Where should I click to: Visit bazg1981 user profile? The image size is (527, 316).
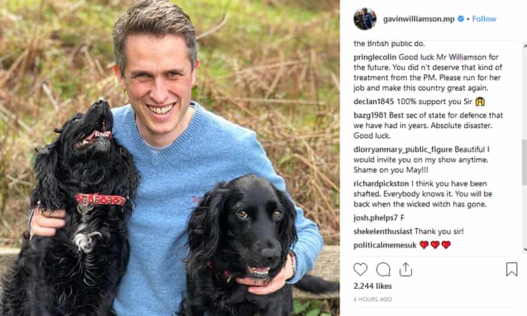(370, 115)
